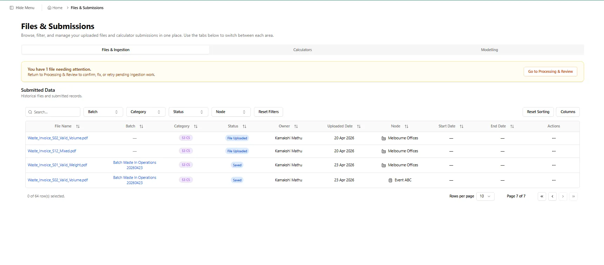The image size is (604, 265).
Task: Click building icon in Waste_Invoice_S01_Valid_Weight row
Action: tap(384, 165)
